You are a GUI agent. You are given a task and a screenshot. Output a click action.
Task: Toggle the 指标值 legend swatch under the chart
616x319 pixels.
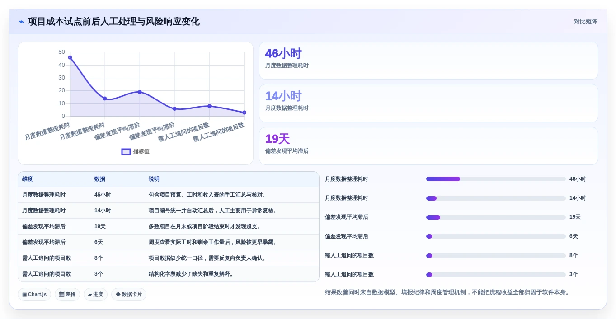click(126, 152)
